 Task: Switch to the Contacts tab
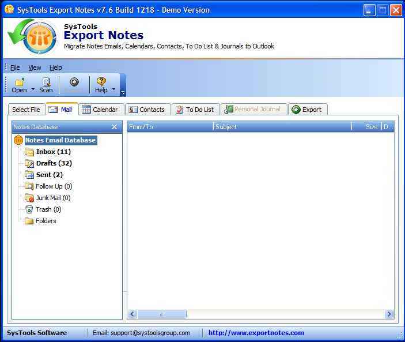tap(147, 110)
